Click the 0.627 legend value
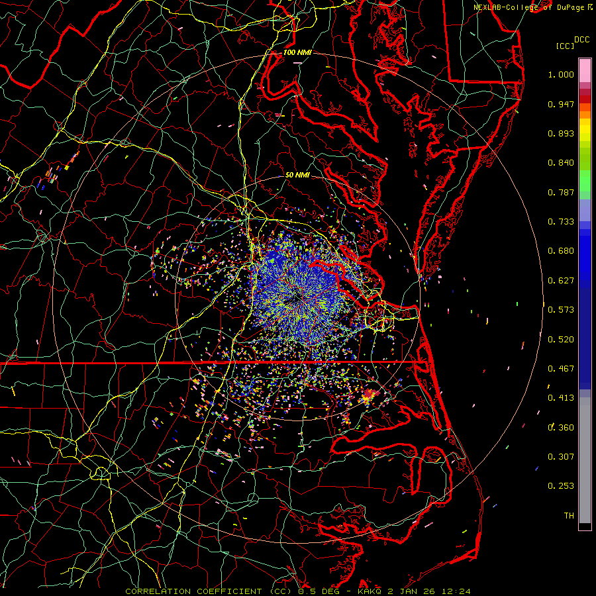Image resolution: width=596 pixels, height=596 pixels. (561, 281)
